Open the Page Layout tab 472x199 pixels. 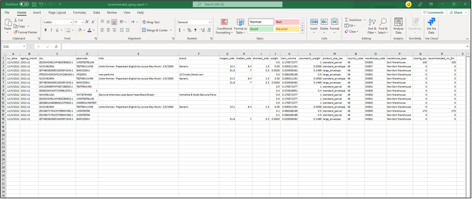[57, 13]
